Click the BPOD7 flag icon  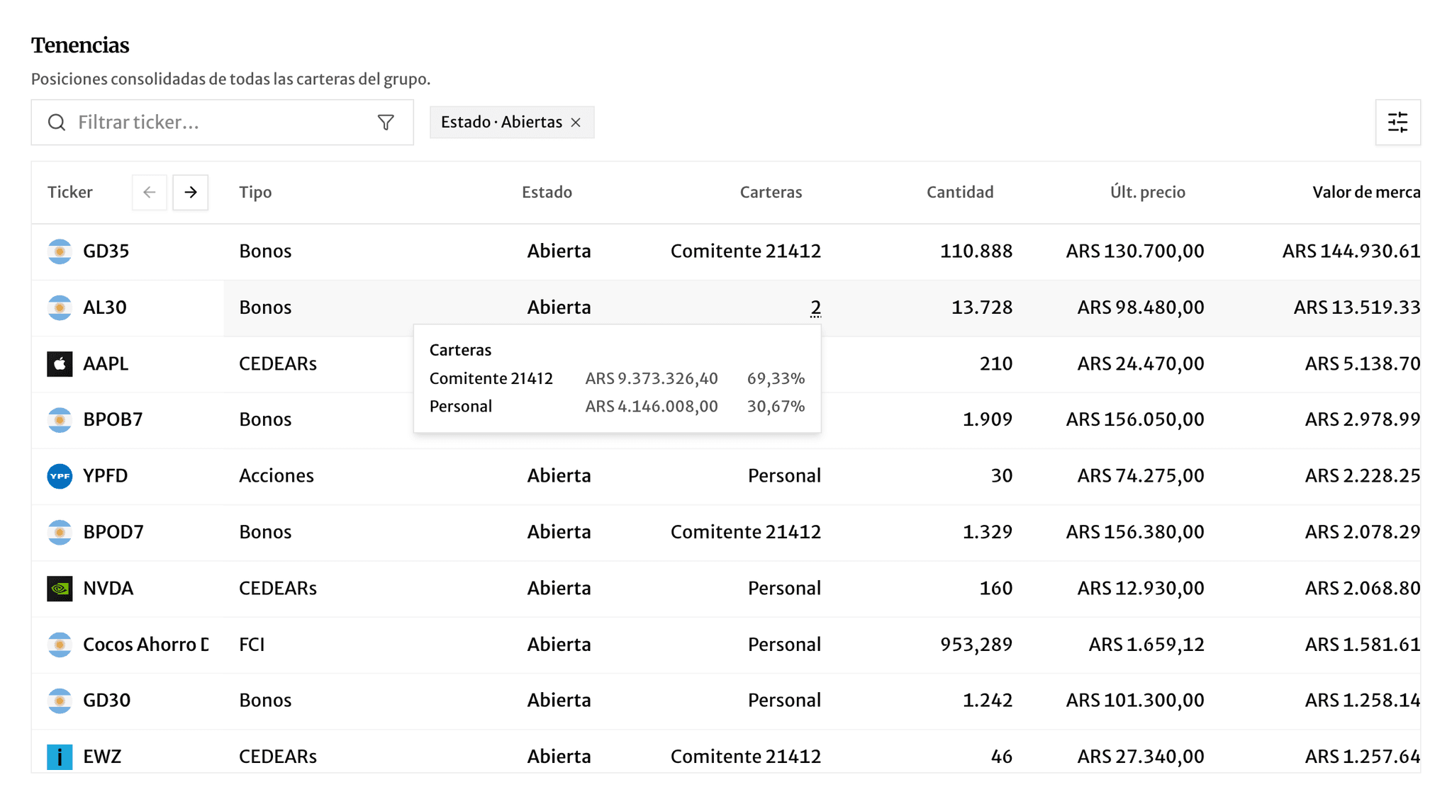click(60, 532)
